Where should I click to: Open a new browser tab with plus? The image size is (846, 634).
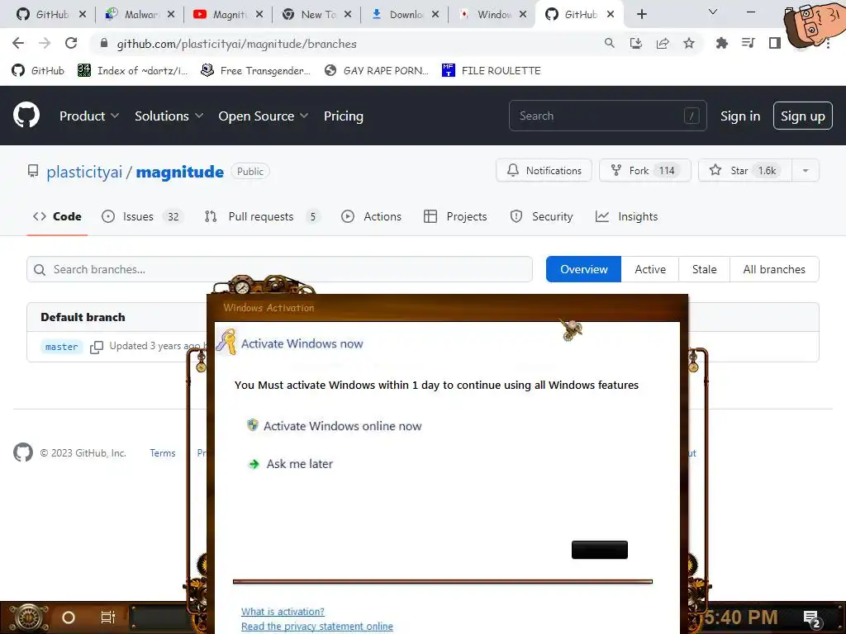[x=641, y=15]
